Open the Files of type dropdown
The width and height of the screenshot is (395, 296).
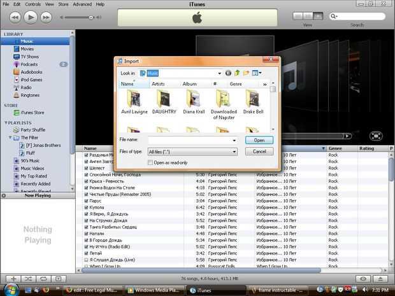coord(192,152)
